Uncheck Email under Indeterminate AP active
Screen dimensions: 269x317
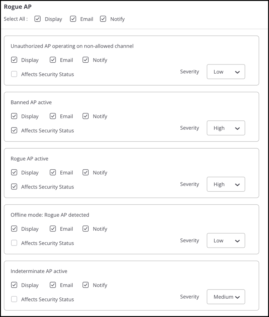coord(53,285)
